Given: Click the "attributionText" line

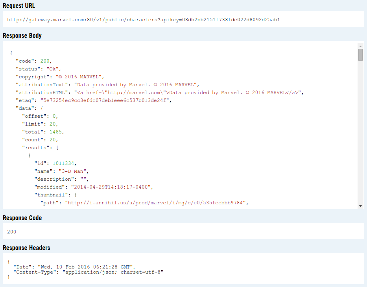Looking at the screenshot, I should pyautogui.click(x=107, y=85).
